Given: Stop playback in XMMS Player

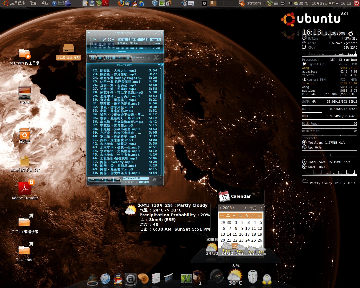Looking at the screenshot, I should click(114, 58).
